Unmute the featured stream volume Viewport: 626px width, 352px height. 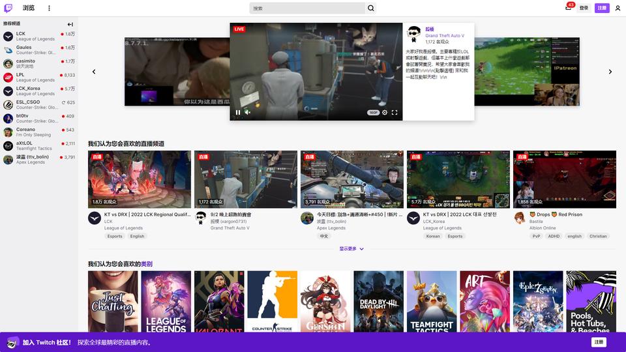point(248,113)
